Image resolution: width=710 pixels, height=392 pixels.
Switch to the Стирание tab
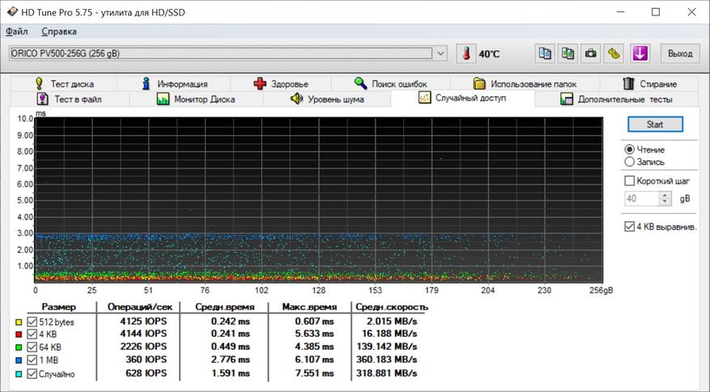[649, 84]
